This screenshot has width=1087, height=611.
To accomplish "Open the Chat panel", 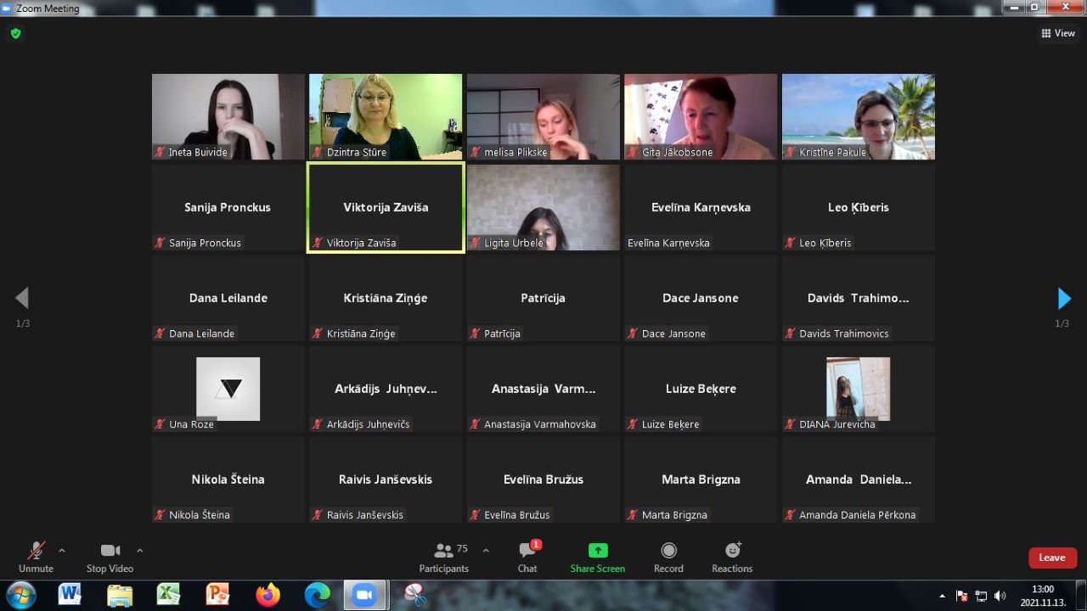I will (x=527, y=558).
